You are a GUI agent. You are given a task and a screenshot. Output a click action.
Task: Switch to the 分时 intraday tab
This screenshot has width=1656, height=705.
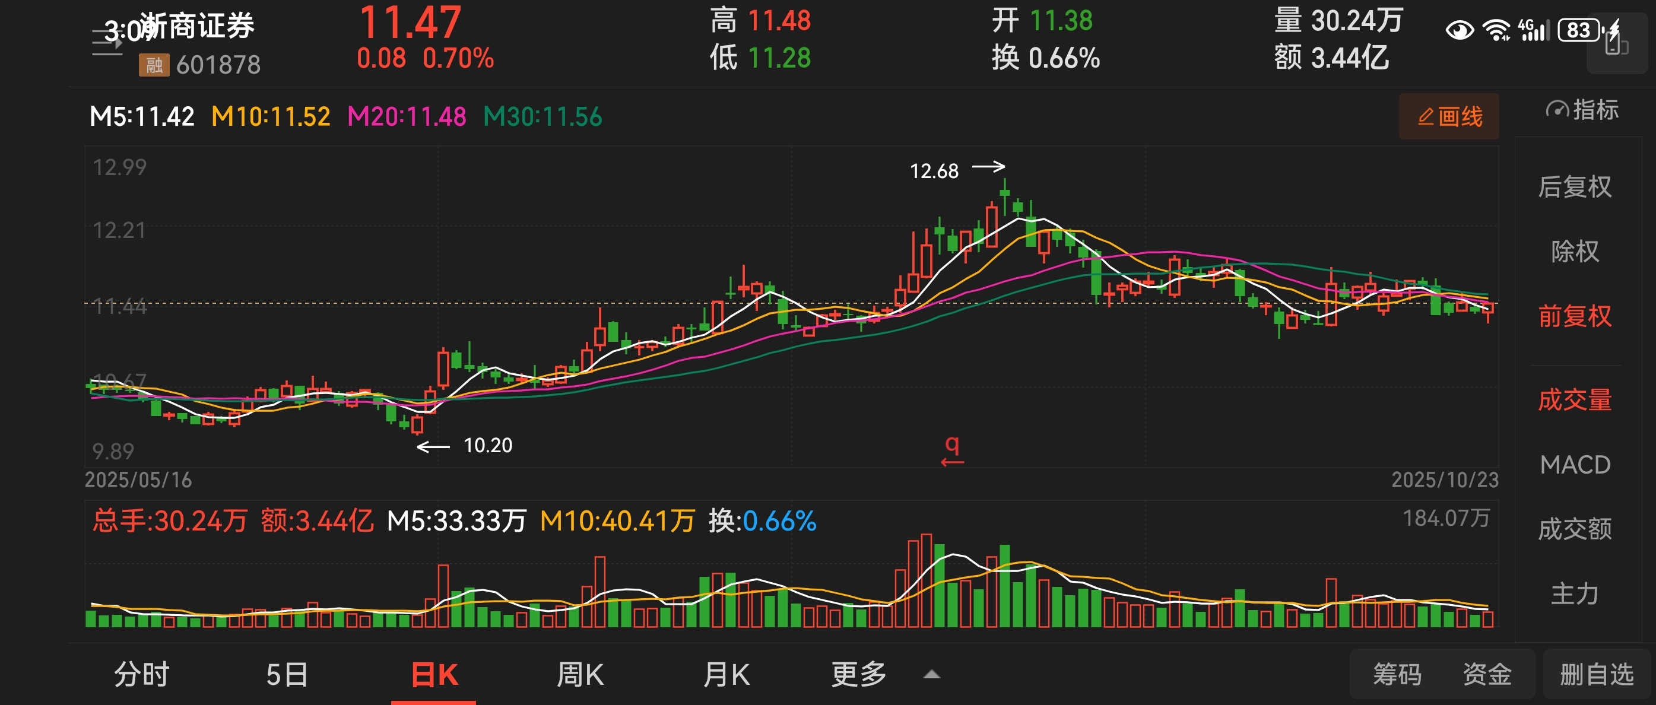pyautogui.click(x=141, y=675)
